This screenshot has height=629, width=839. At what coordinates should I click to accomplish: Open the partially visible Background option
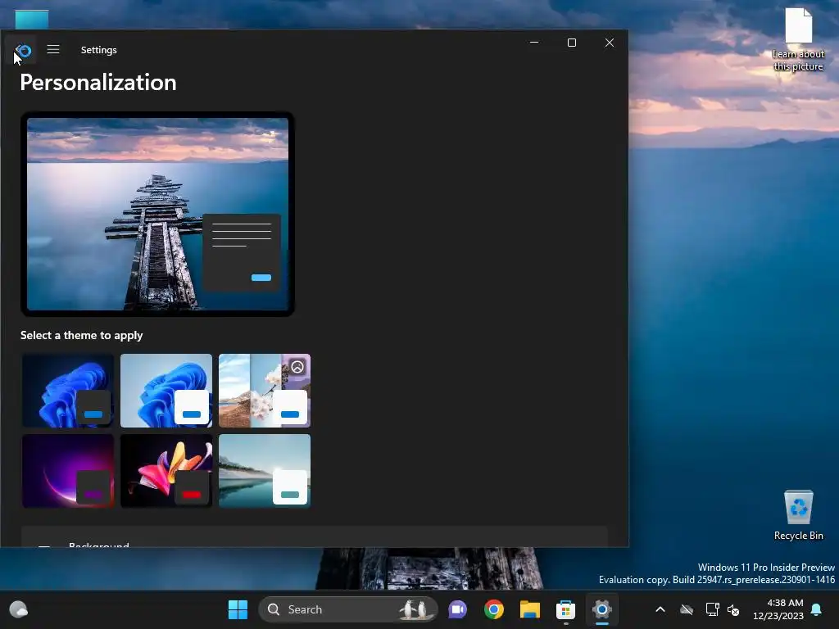point(315,537)
